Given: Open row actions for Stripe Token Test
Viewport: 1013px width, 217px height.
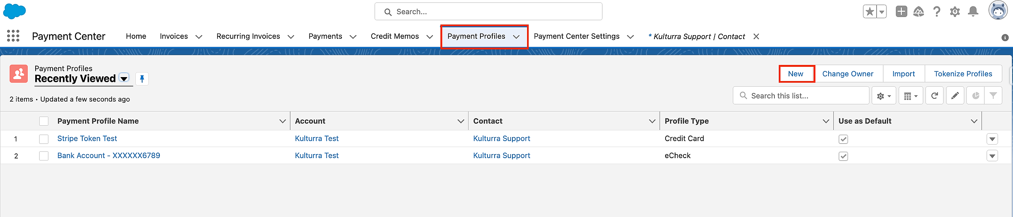Looking at the screenshot, I should tap(992, 139).
